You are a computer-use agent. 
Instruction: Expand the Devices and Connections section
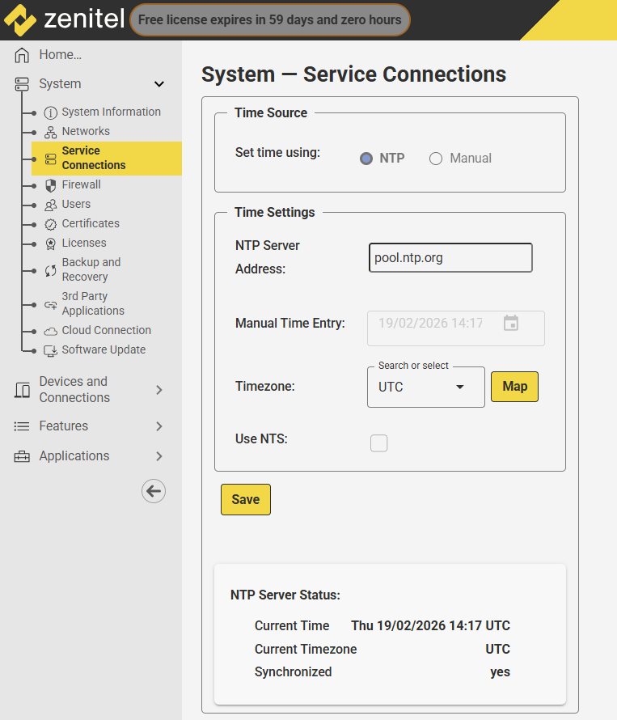tap(159, 390)
